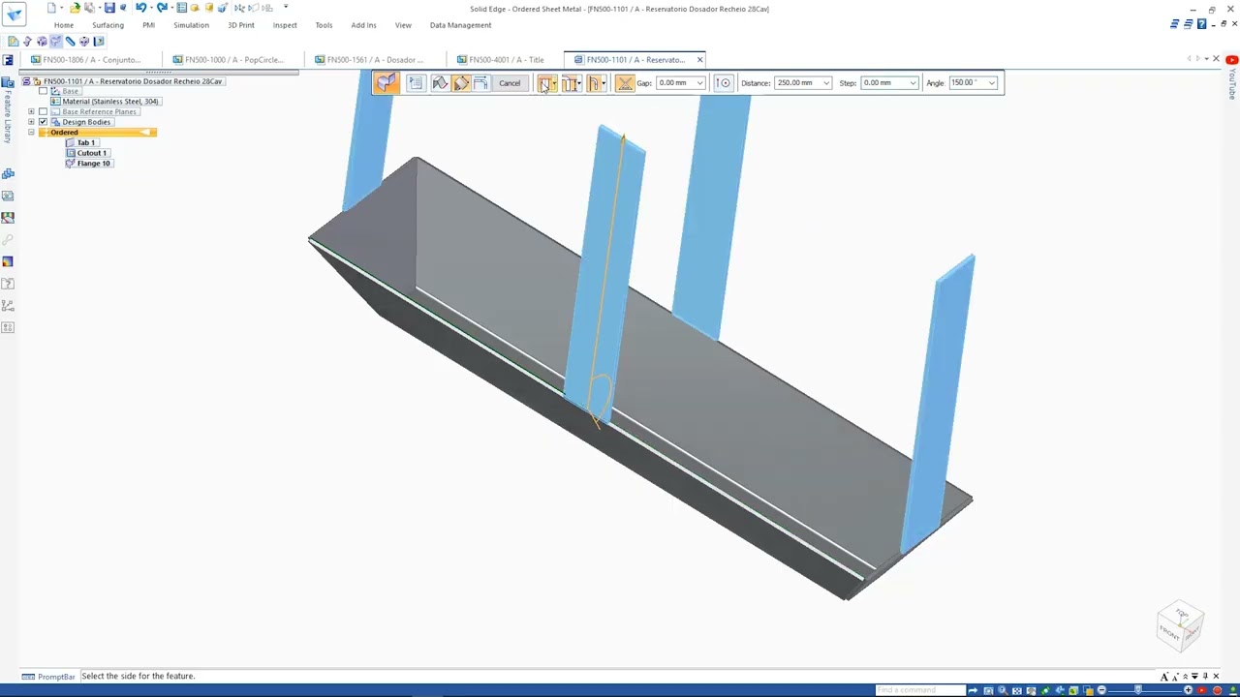
Task: Select the Edge step icon
Action: click(441, 82)
